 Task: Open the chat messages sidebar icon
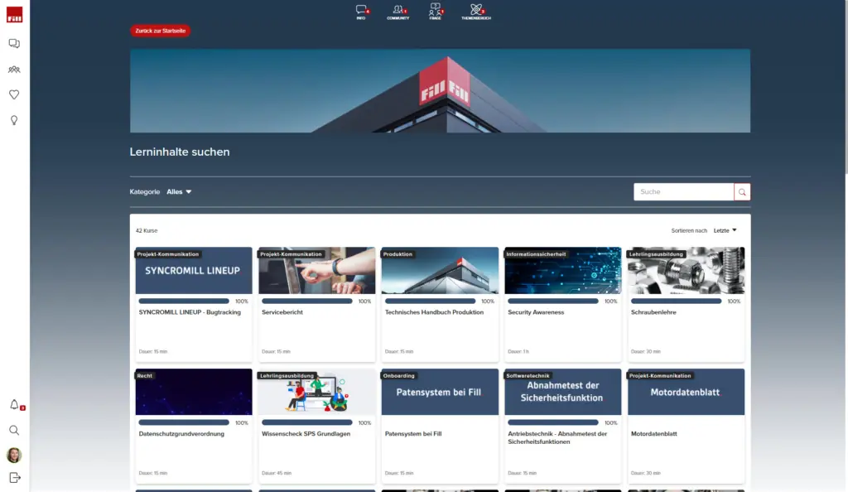pyautogui.click(x=14, y=43)
